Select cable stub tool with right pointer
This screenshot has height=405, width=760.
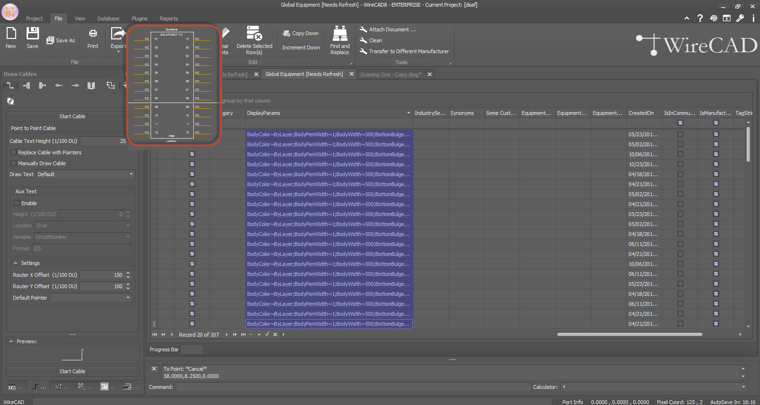coord(75,85)
